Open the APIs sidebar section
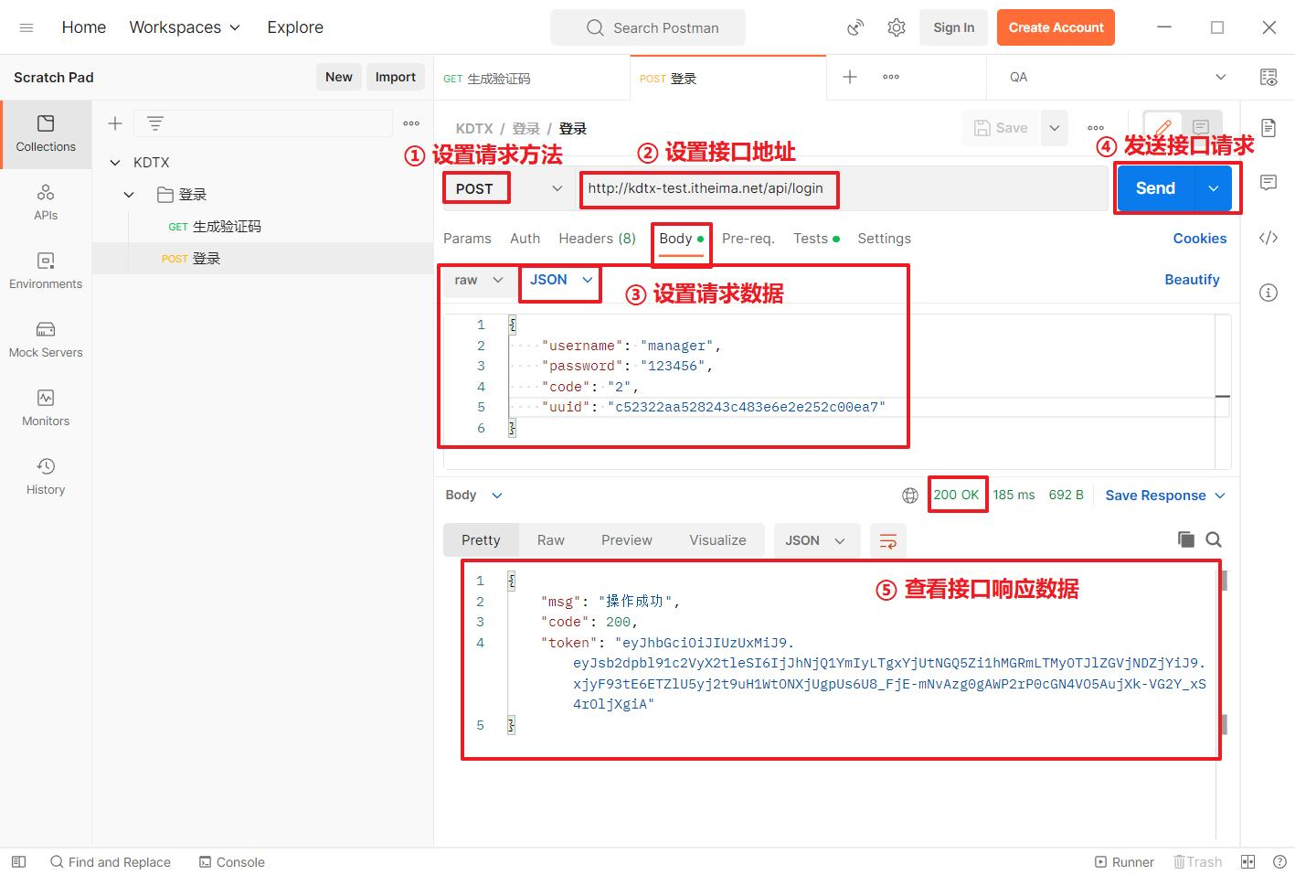 point(46,202)
